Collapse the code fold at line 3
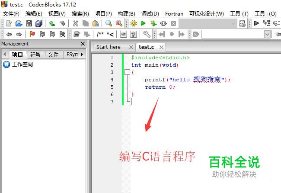 click(x=127, y=72)
